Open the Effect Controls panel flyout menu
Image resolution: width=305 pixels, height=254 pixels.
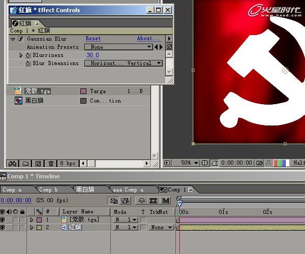click(169, 39)
